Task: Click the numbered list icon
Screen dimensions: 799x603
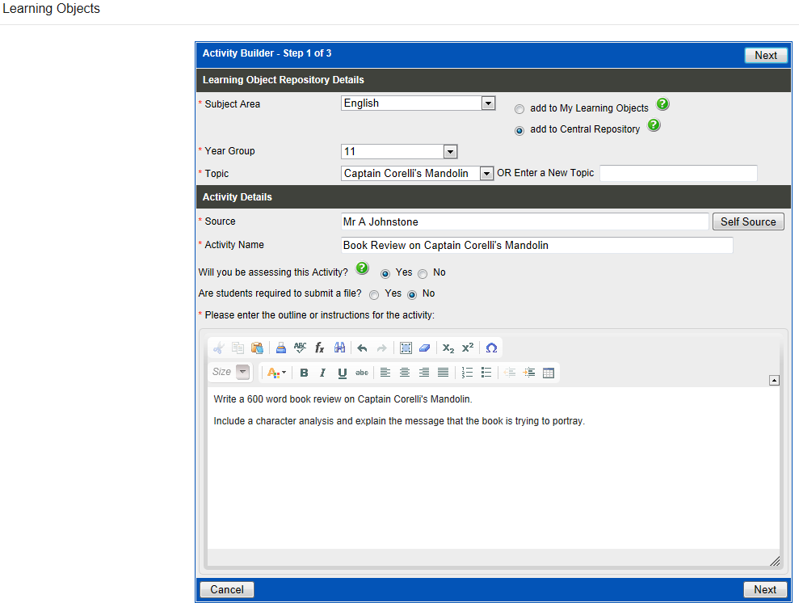Action: [x=467, y=373]
